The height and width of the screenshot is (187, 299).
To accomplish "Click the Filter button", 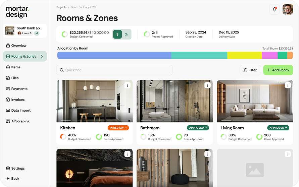I will (250, 70).
